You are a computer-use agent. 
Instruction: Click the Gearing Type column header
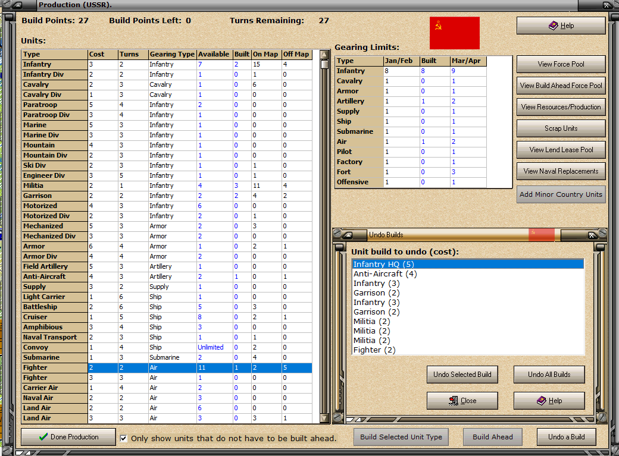pyautogui.click(x=172, y=54)
